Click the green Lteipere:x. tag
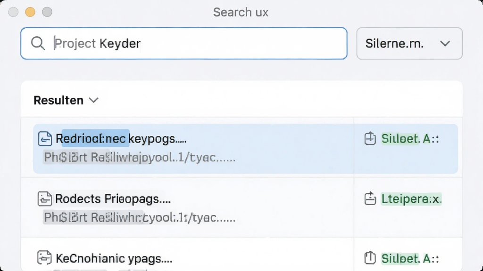483x271 pixels. [411, 199]
